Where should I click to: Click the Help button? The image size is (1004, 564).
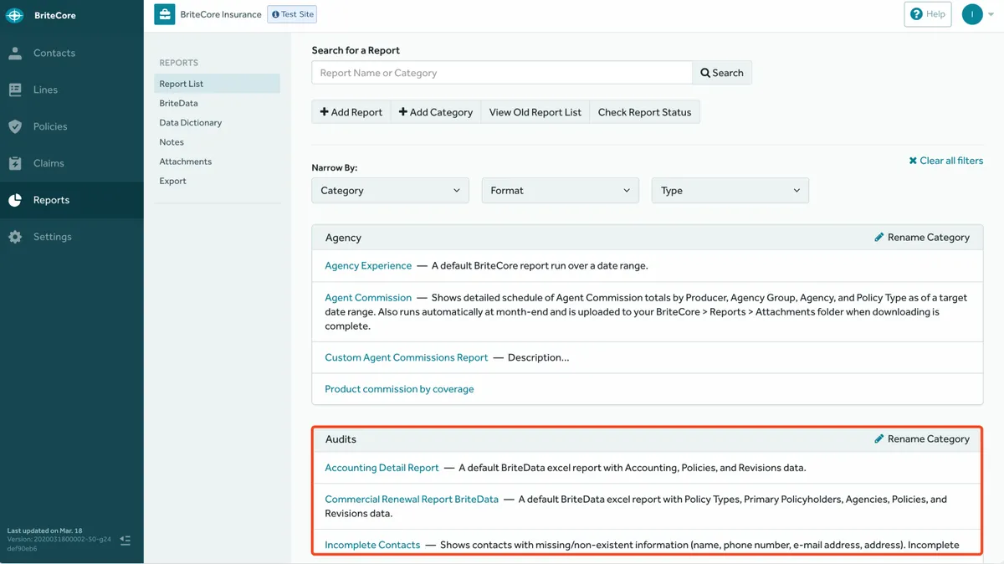[x=928, y=14]
